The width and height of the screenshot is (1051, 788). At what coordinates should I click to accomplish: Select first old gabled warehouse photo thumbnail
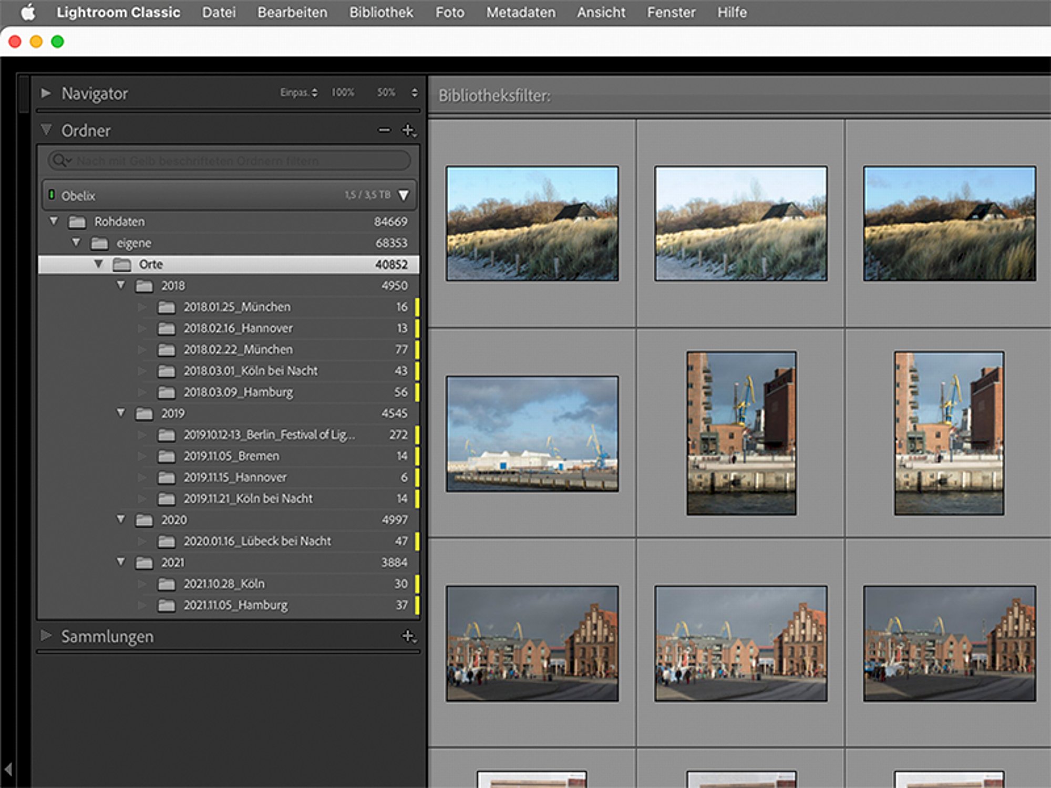[x=532, y=644]
